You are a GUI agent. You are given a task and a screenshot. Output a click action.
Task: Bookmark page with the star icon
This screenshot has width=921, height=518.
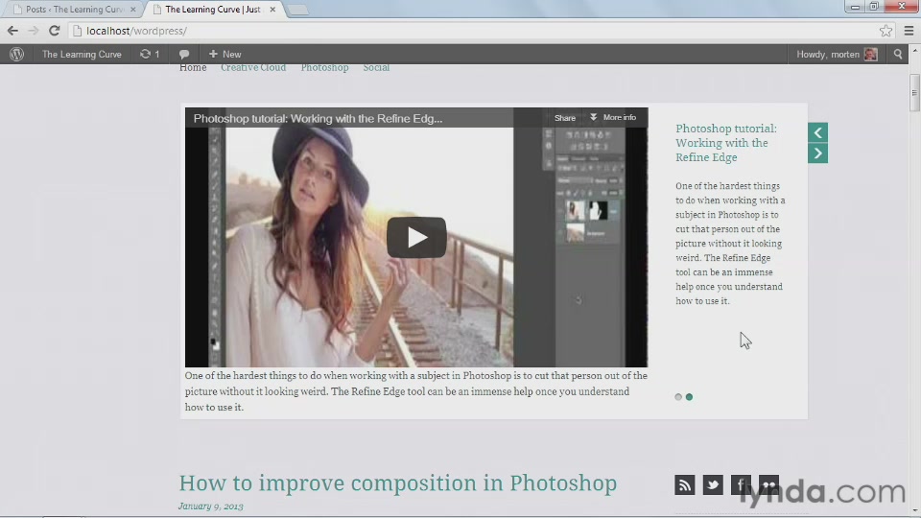click(886, 31)
